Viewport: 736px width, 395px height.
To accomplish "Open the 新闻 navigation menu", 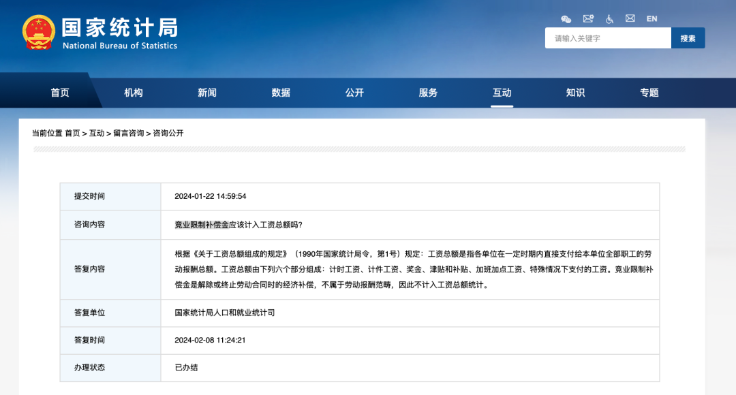I will point(207,93).
